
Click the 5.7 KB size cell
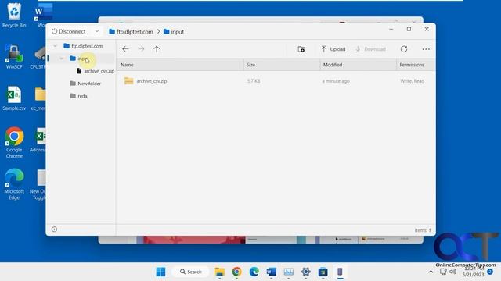pos(254,81)
